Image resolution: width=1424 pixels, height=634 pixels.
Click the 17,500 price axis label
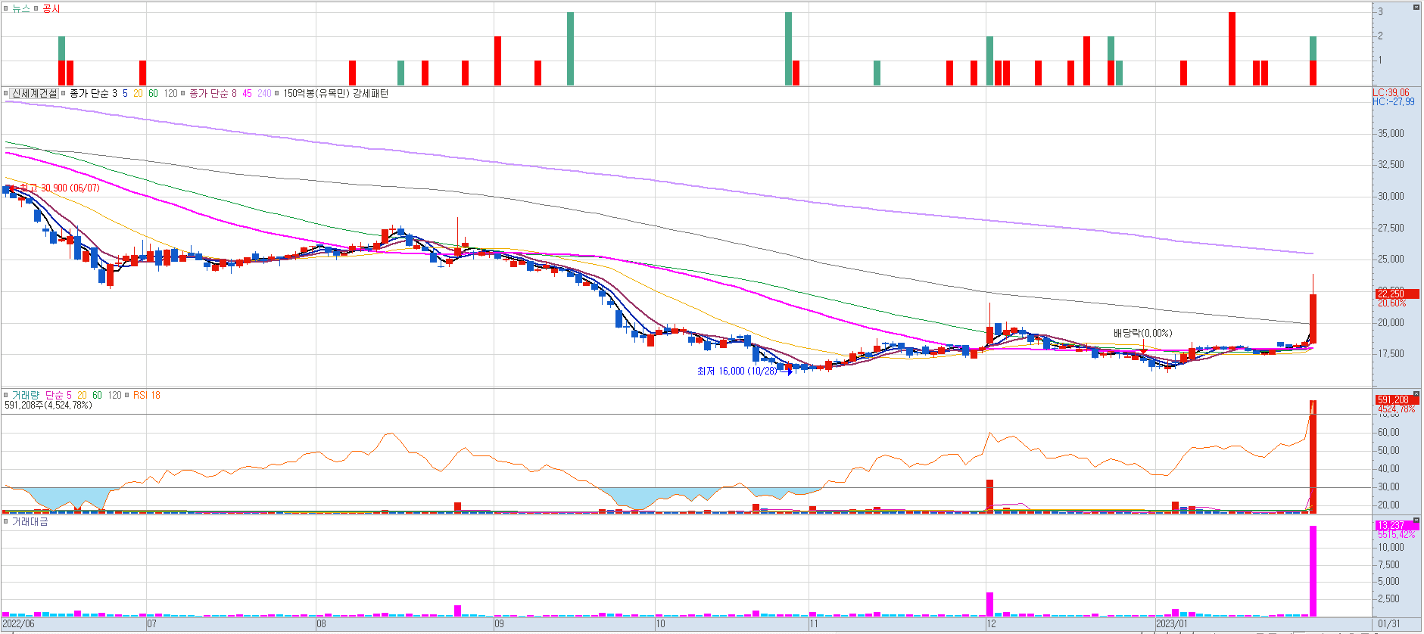[1391, 353]
